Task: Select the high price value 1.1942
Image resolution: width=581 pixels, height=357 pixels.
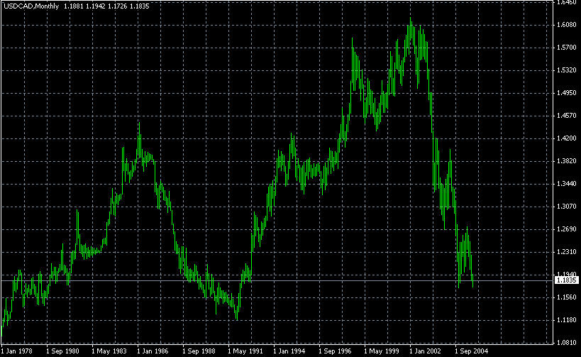Action: pyautogui.click(x=96, y=6)
